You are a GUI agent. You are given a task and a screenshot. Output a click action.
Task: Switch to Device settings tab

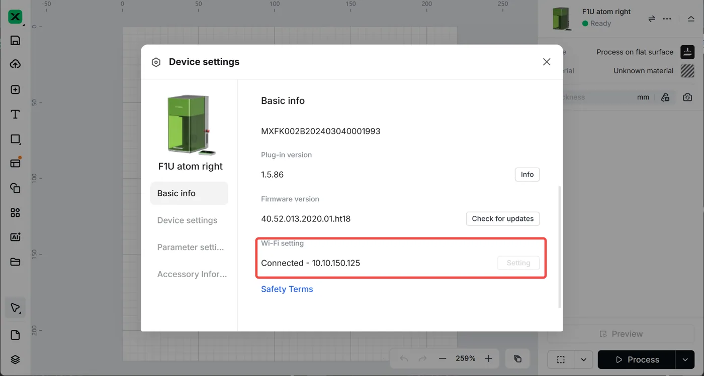(x=187, y=220)
